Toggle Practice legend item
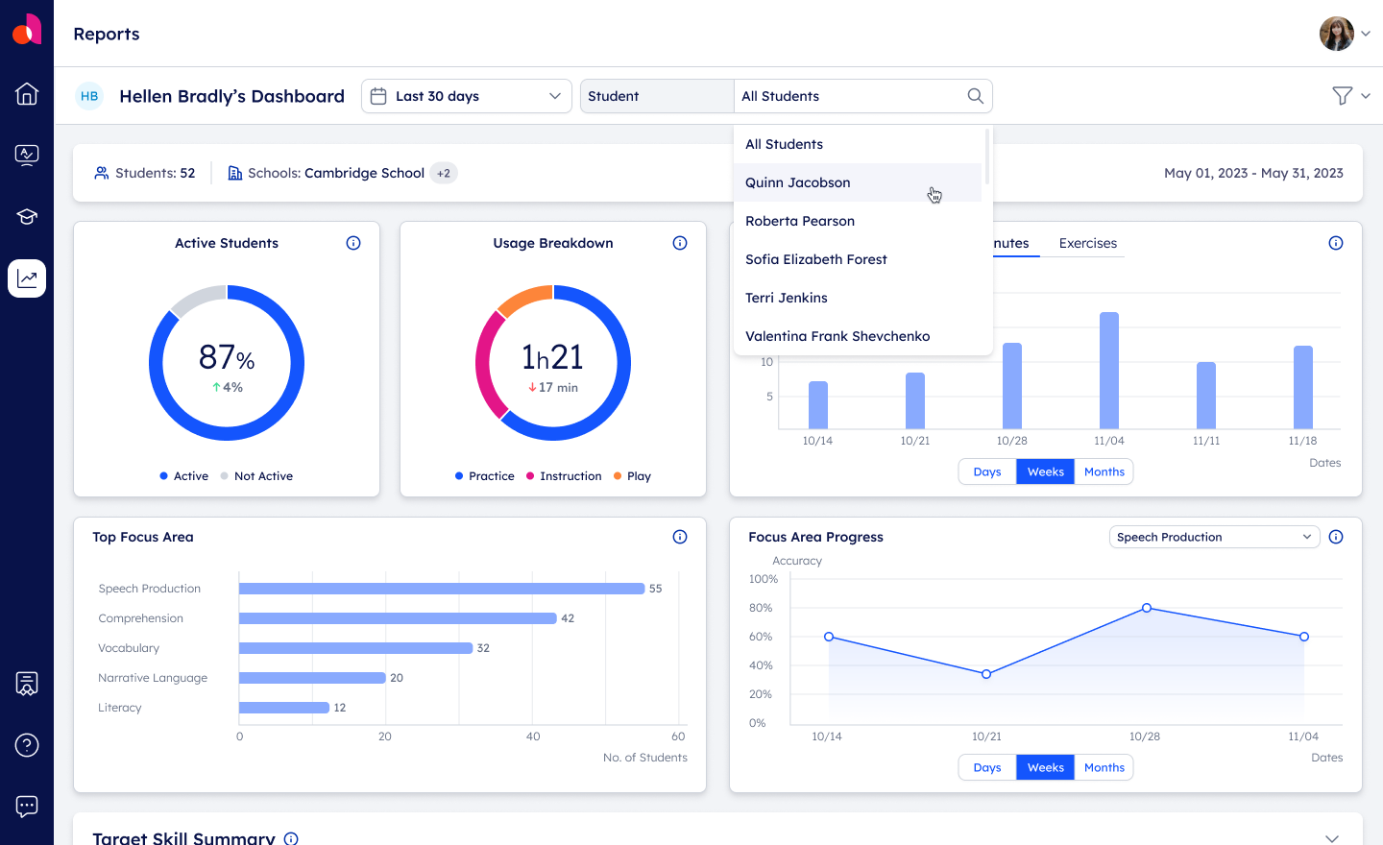Viewport: 1383px width, 845px height. click(485, 476)
